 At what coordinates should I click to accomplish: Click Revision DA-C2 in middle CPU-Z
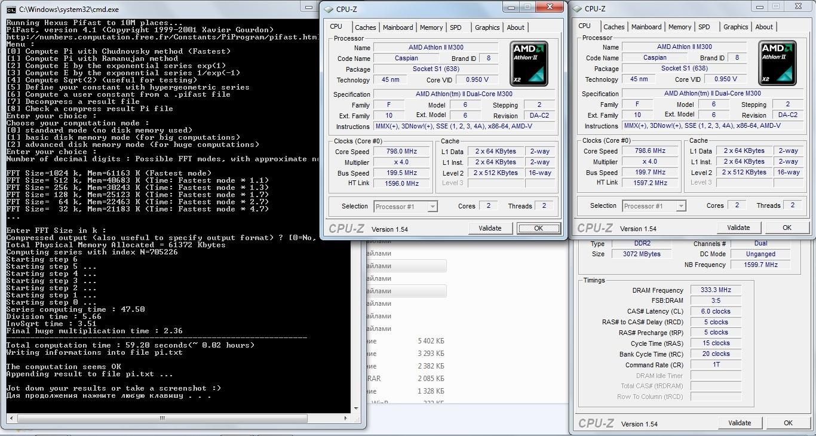(x=539, y=116)
